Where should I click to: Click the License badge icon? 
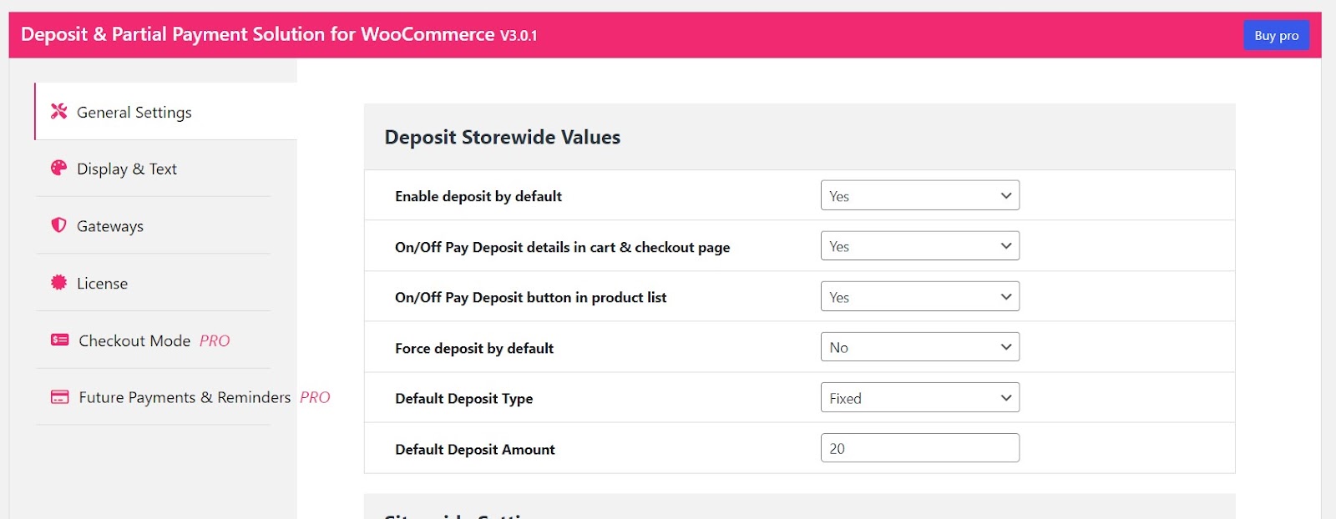[x=58, y=282]
